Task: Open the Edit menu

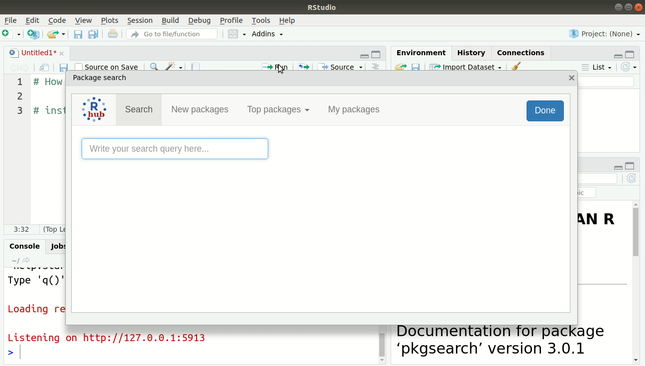Action: 32,20
